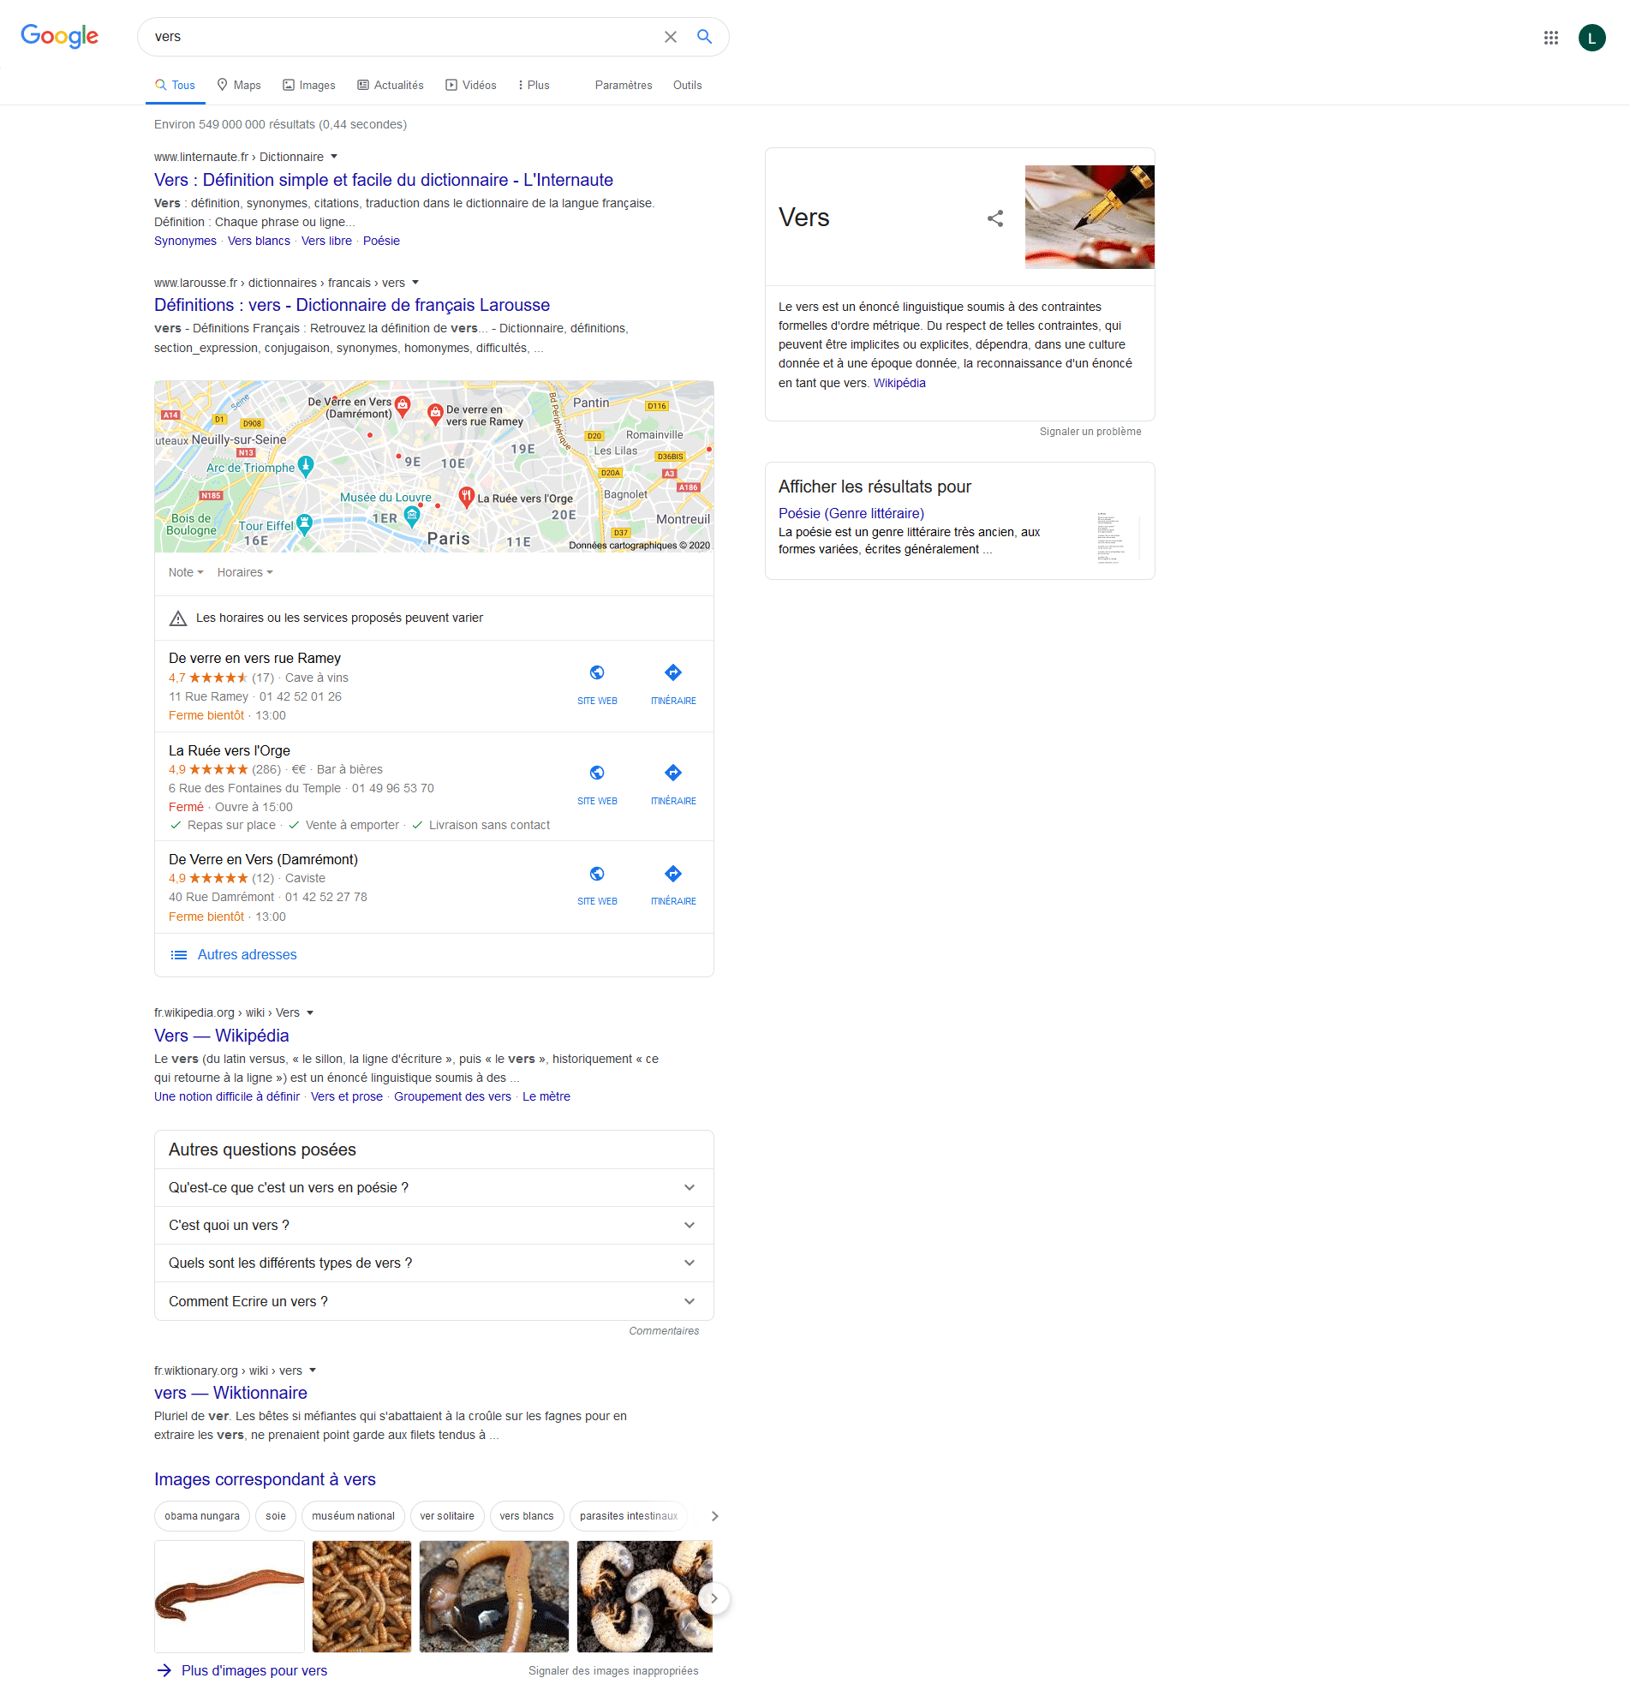Open the Horaires filter dropdown
The width and height of the screenshot is (1630, 1696).
245,573
